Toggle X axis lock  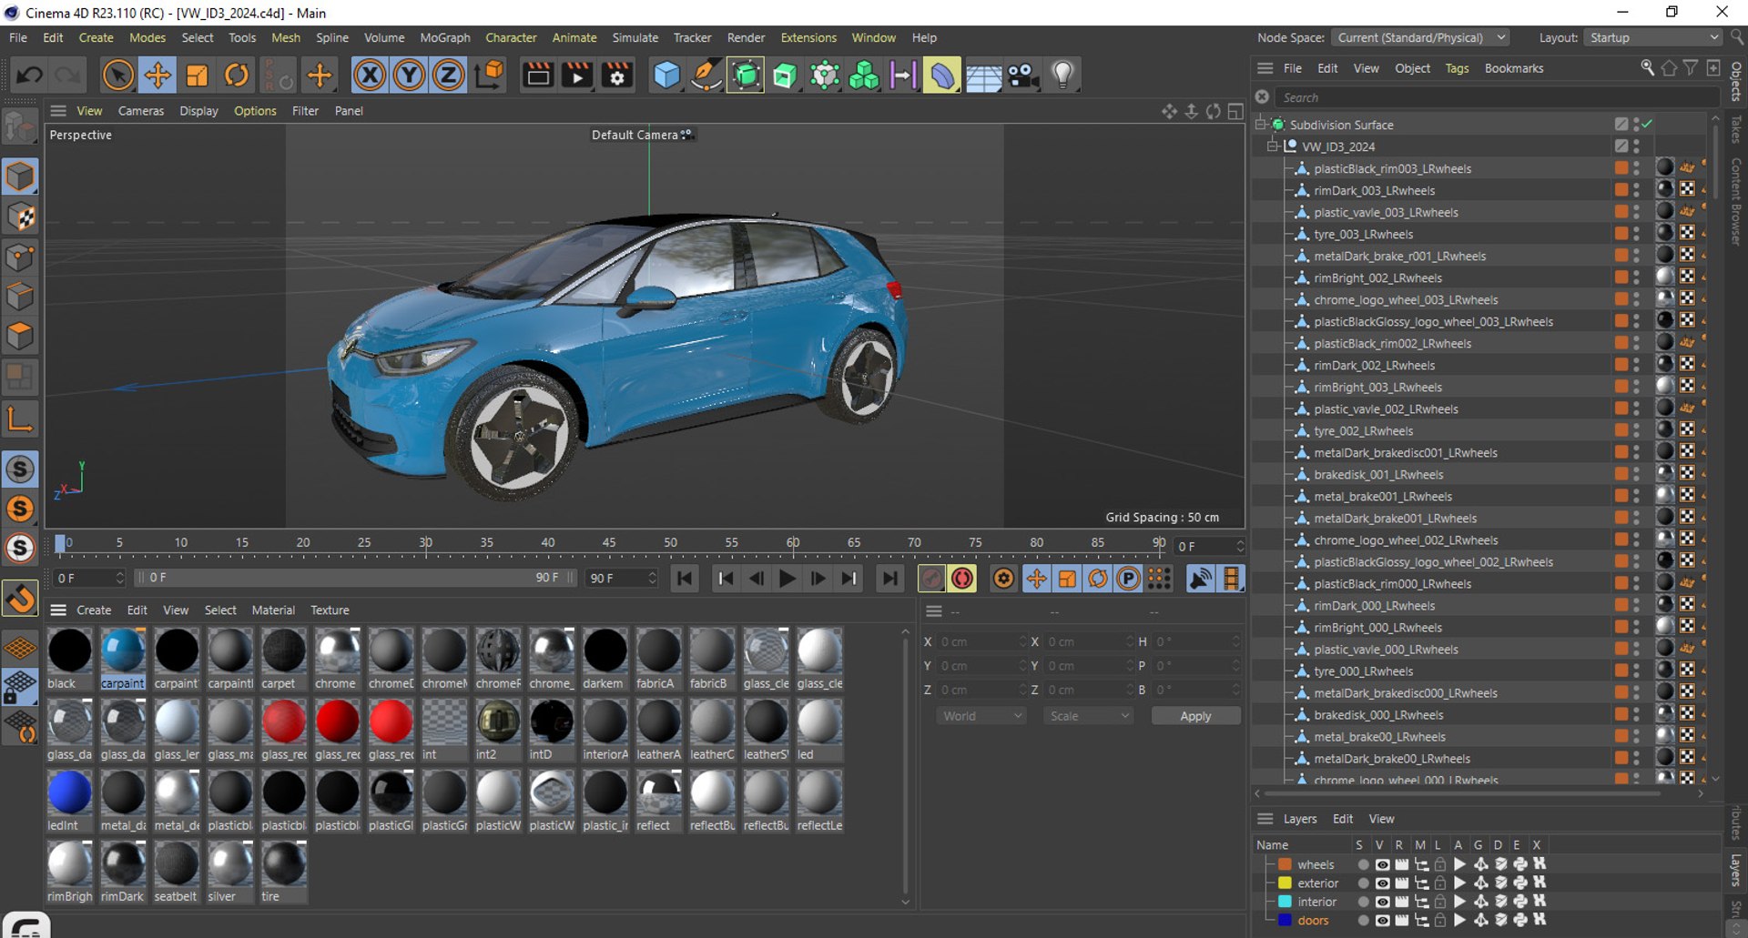pos(370,76)
